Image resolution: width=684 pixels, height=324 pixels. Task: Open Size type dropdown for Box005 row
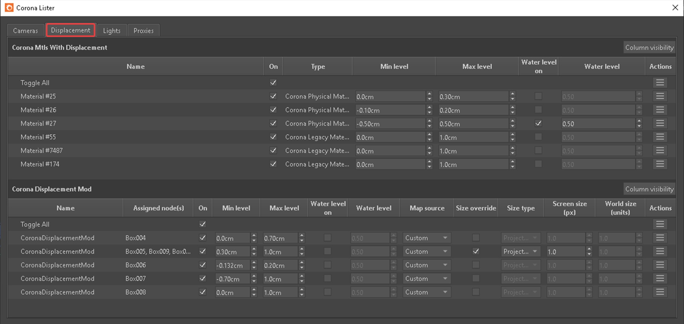point(521,251)
